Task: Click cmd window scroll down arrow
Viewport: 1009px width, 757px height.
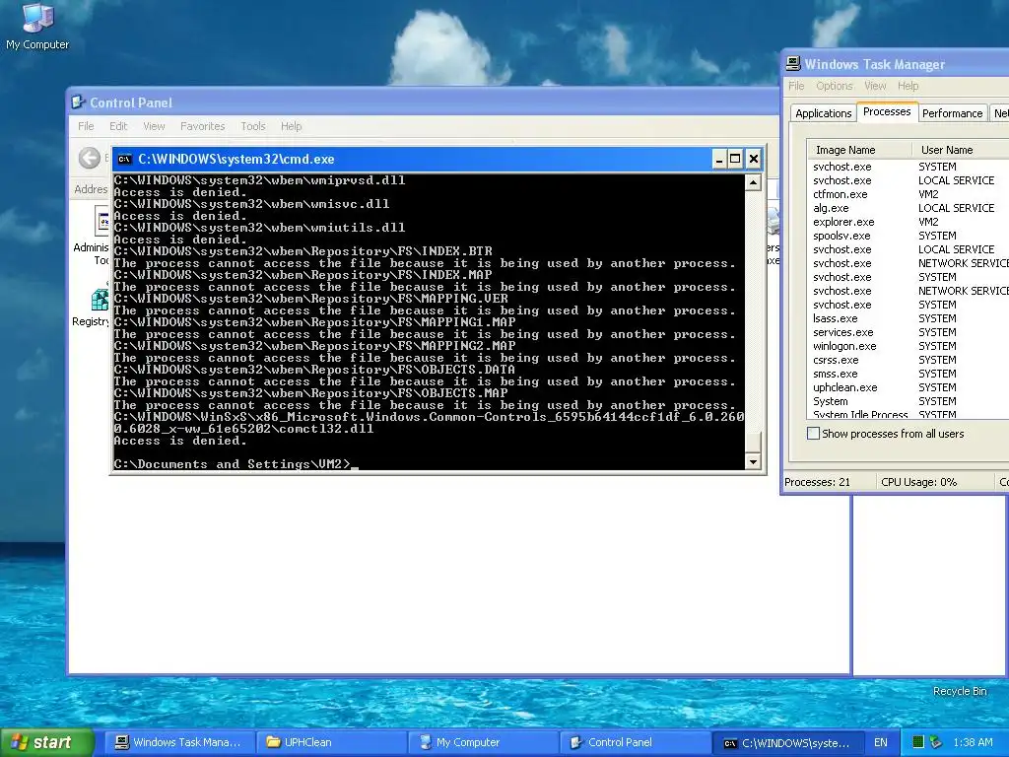Action: (753, 461)
